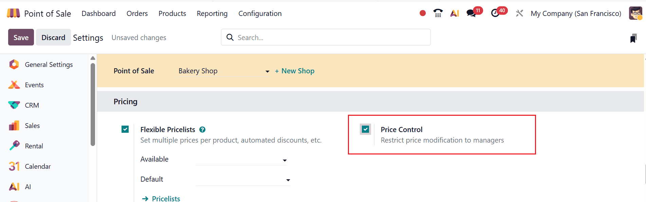Open the Bakery Shop dropdown
The image size is (646, 202).
(x=222, y=71)
